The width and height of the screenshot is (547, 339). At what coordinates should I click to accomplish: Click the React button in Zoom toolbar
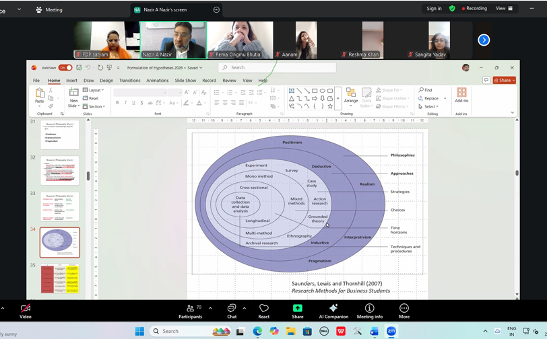pos(263,310)
